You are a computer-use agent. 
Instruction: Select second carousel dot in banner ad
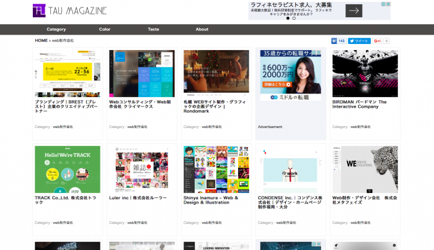pos(294,18)
